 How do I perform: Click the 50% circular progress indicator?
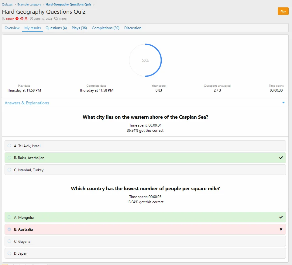145,60
